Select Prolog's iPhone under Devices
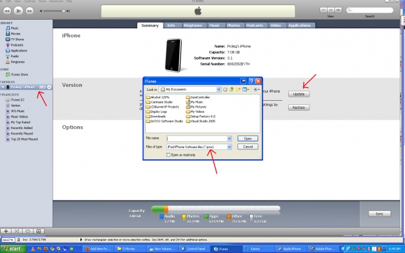 click(x=23, y=87)
